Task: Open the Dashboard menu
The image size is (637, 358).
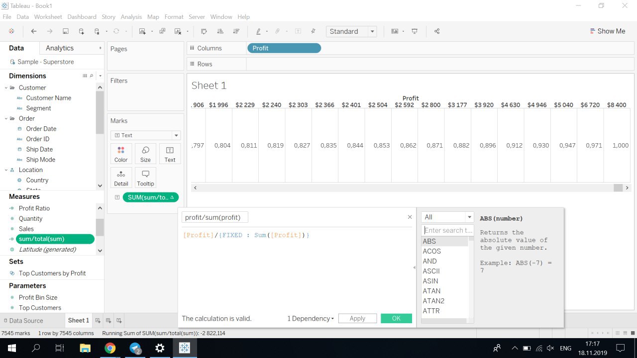Action: [82, 16]
